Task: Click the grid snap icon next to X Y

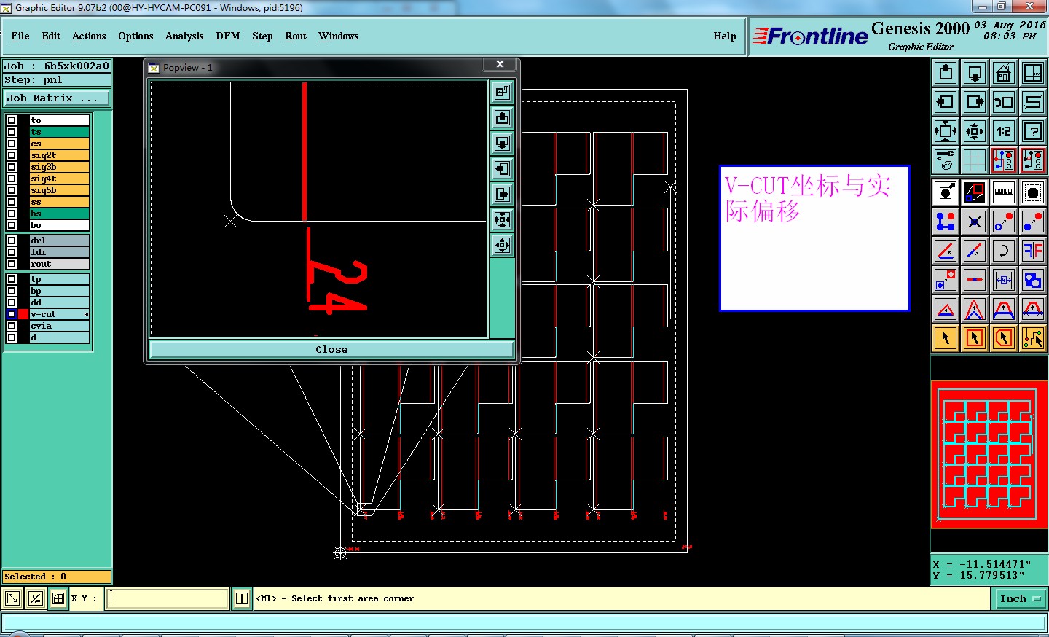Action: point(58,598)
